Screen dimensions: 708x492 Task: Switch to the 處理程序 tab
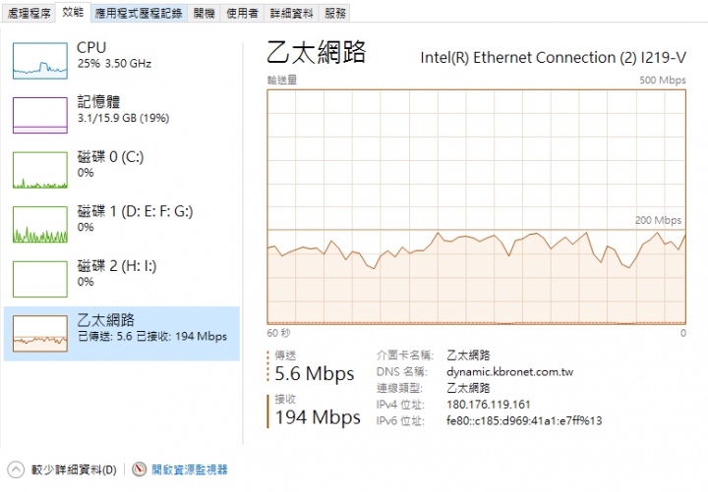pos(29,13)
